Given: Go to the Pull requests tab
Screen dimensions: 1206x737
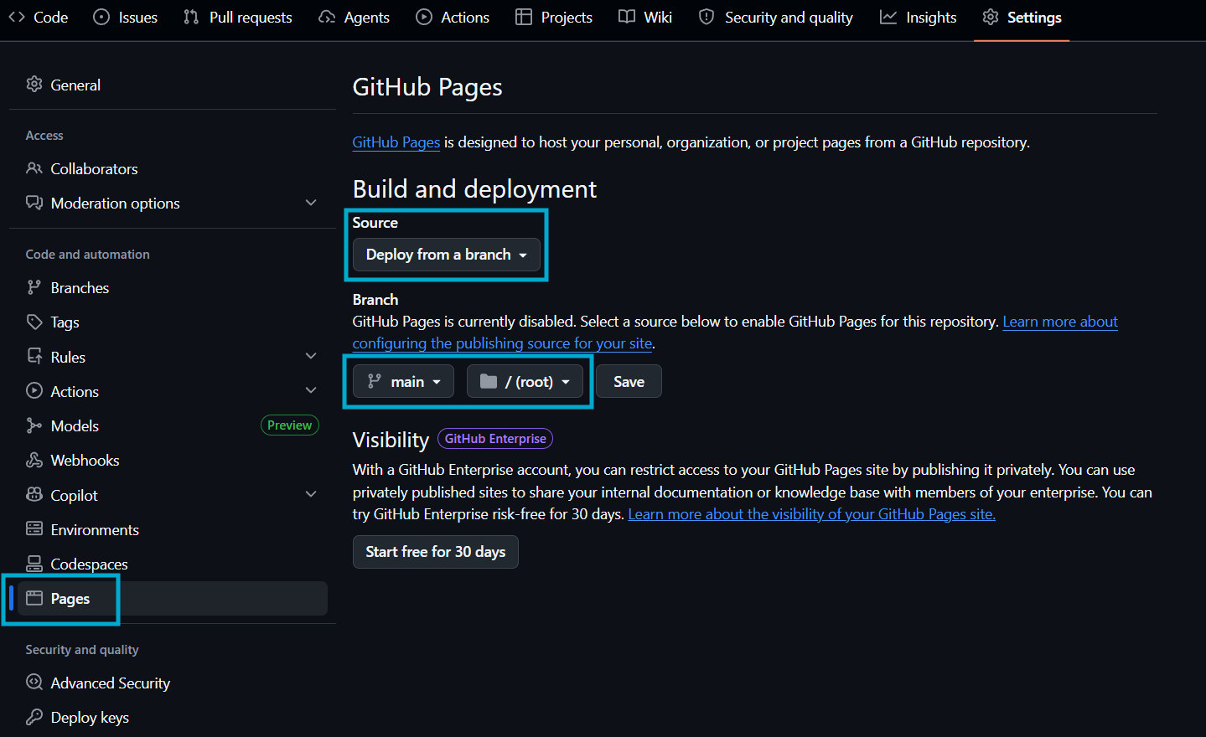Looking at the screenshot, I should pos(238,18).
